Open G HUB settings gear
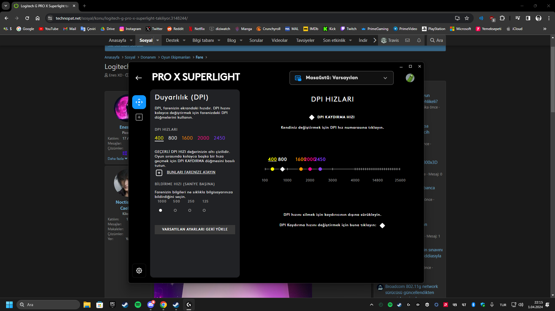 (139, 271)
